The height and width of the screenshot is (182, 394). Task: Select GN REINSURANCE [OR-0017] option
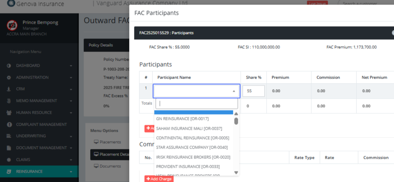(x=182, y=118)
